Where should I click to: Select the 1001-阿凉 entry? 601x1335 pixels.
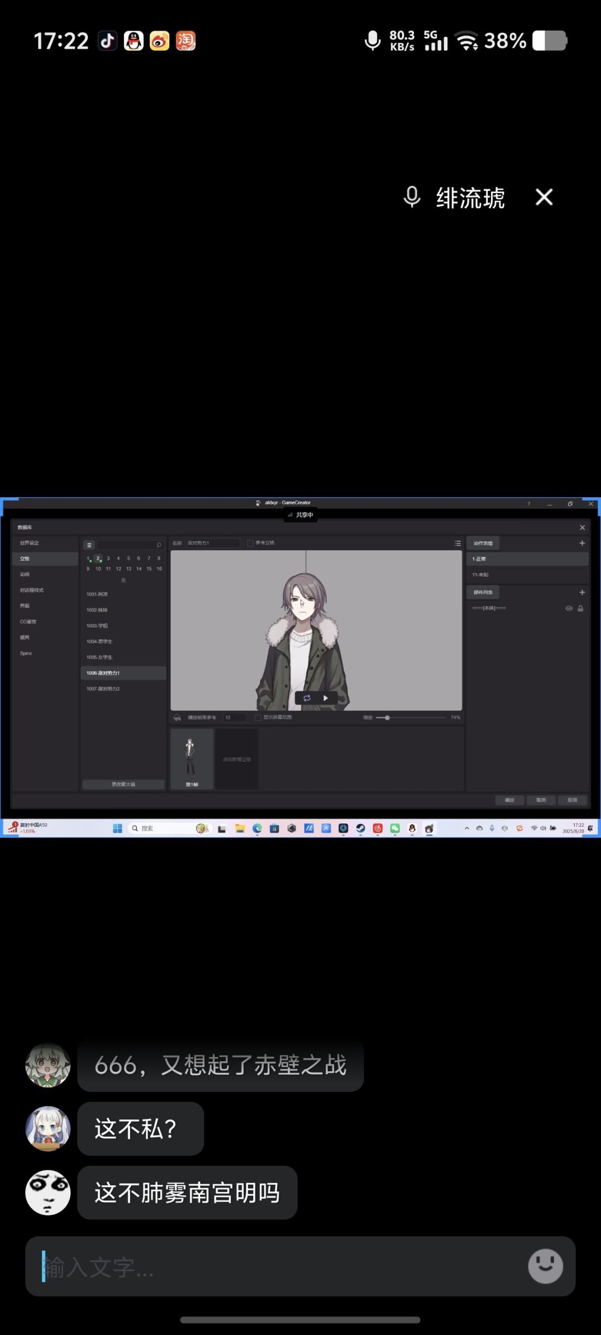click(124, 594)
